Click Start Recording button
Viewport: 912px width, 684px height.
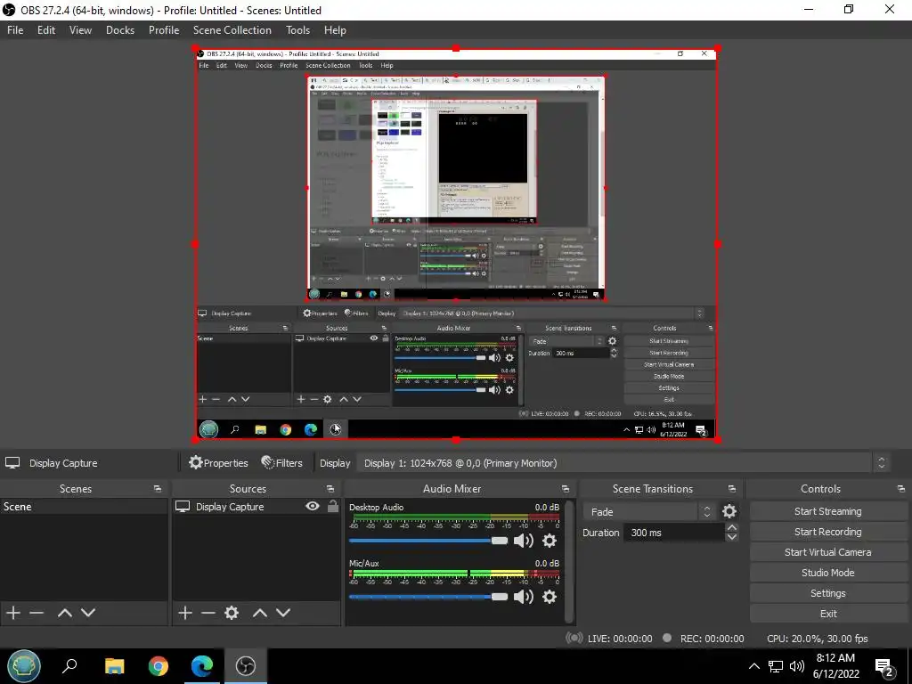click(x=827, y=532)
